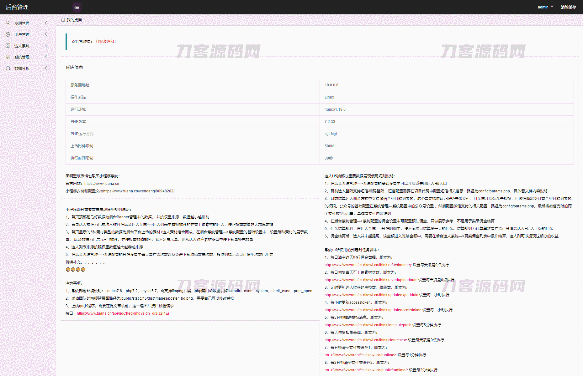Open the wendang/90948202 documentation link
The image size is (583, 376).
(x=139, y=191)
